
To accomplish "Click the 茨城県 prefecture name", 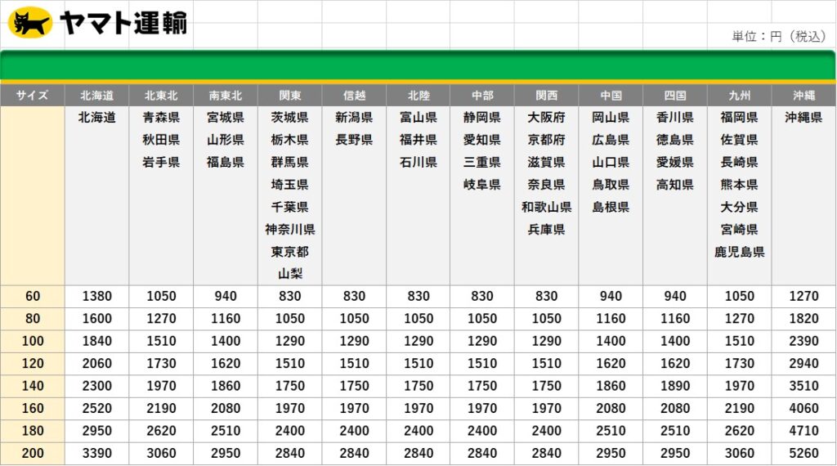I will tap(290, 118).
